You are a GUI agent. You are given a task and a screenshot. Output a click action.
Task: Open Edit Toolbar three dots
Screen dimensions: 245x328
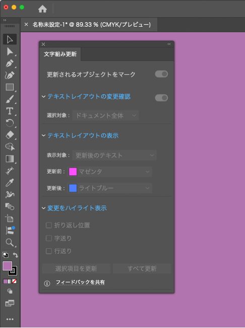[10, 319]
